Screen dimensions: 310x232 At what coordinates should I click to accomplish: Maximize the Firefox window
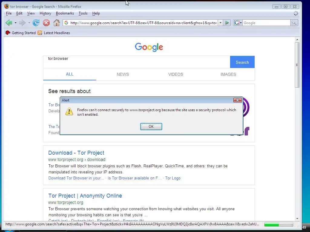point(286,7)
